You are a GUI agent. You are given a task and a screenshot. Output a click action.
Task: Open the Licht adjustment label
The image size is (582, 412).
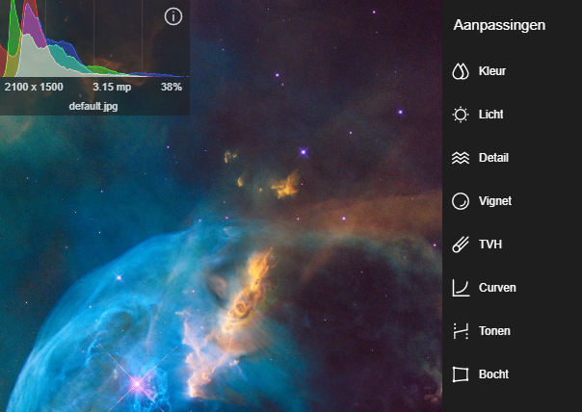(x=490, y=115)
